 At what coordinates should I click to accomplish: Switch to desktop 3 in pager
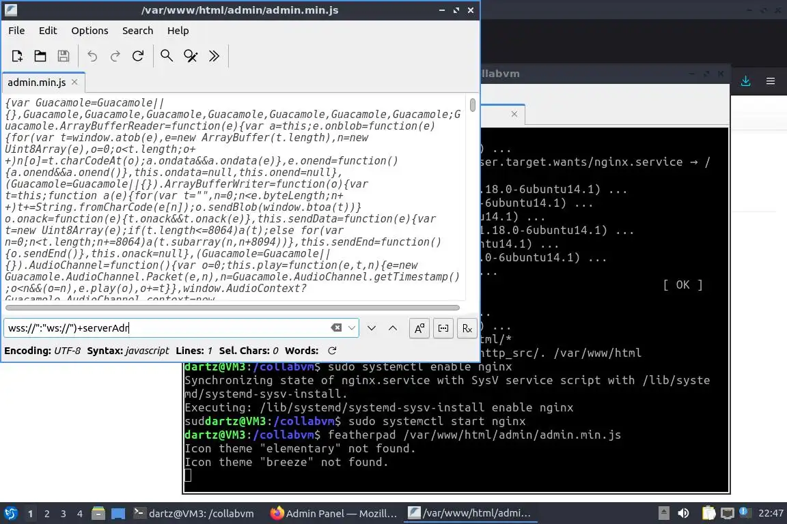64,514
